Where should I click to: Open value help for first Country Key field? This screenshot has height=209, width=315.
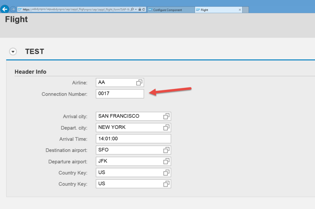coord(166,172)
